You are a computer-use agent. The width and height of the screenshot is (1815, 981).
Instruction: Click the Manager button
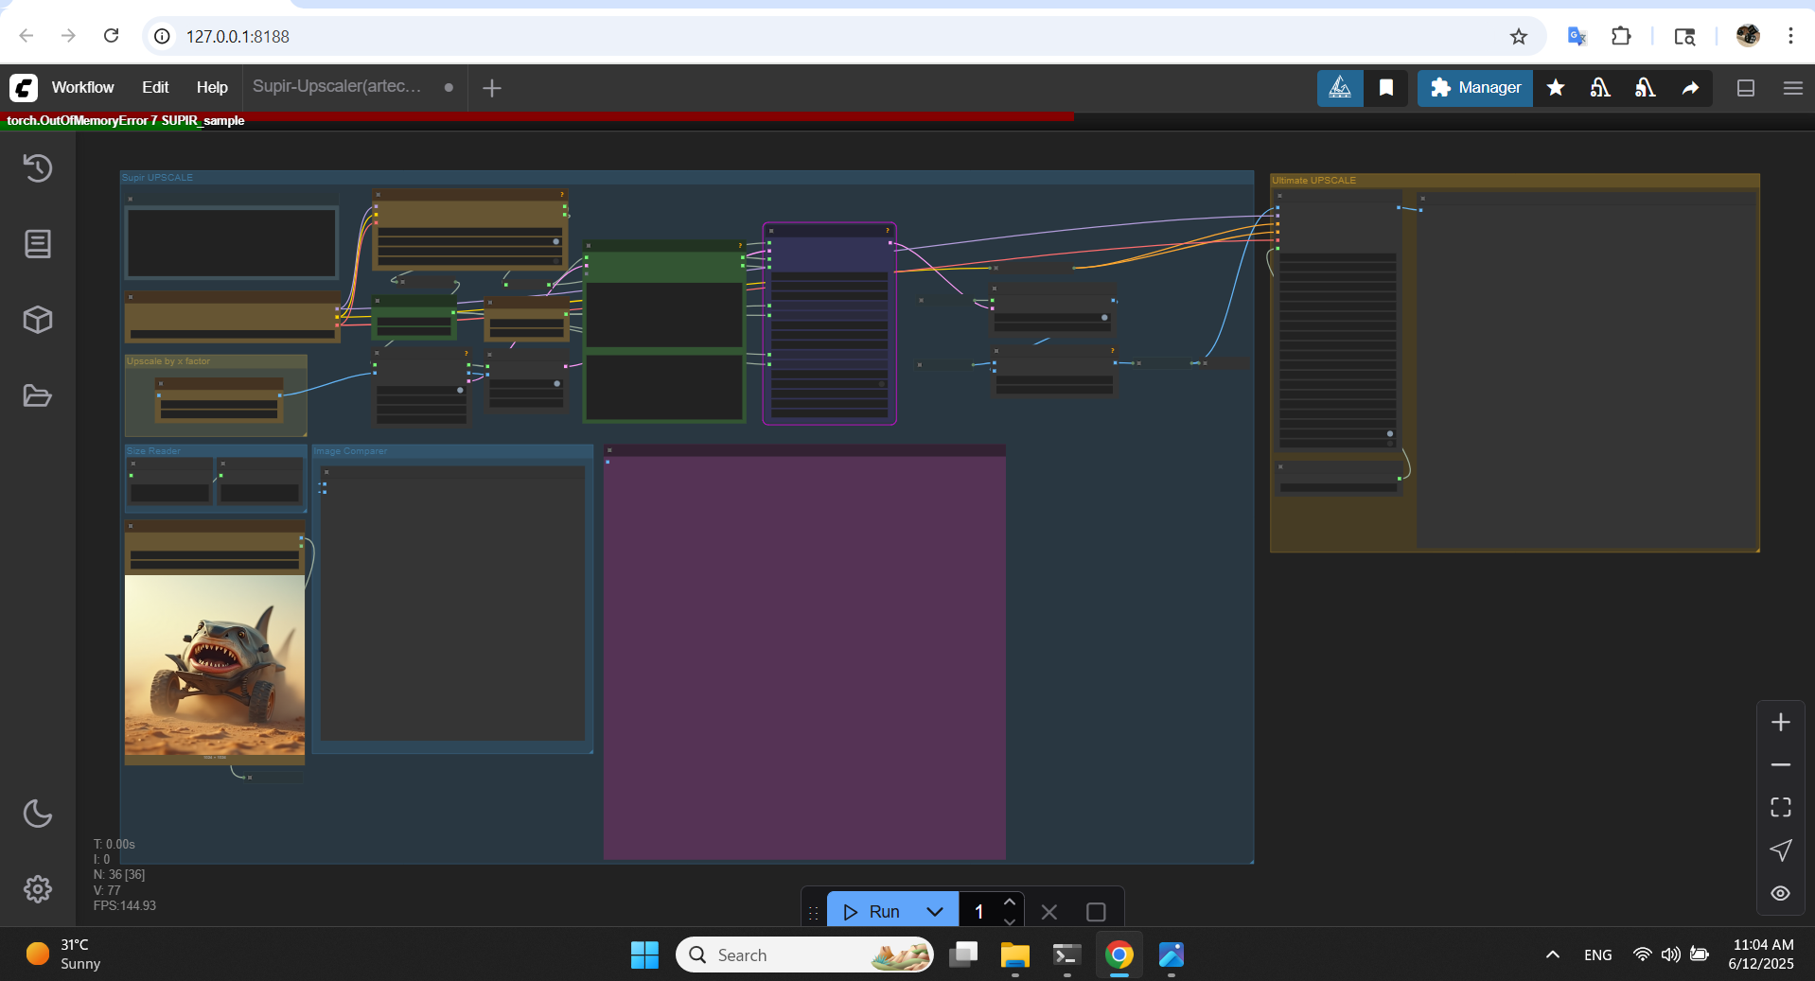(1474, 88)
